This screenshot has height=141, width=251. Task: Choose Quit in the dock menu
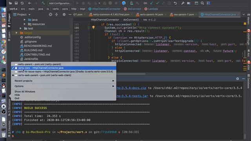pos(17,98)
